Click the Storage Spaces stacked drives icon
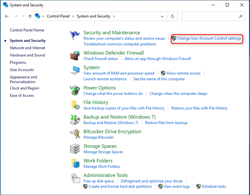 (x=75, y=149)
